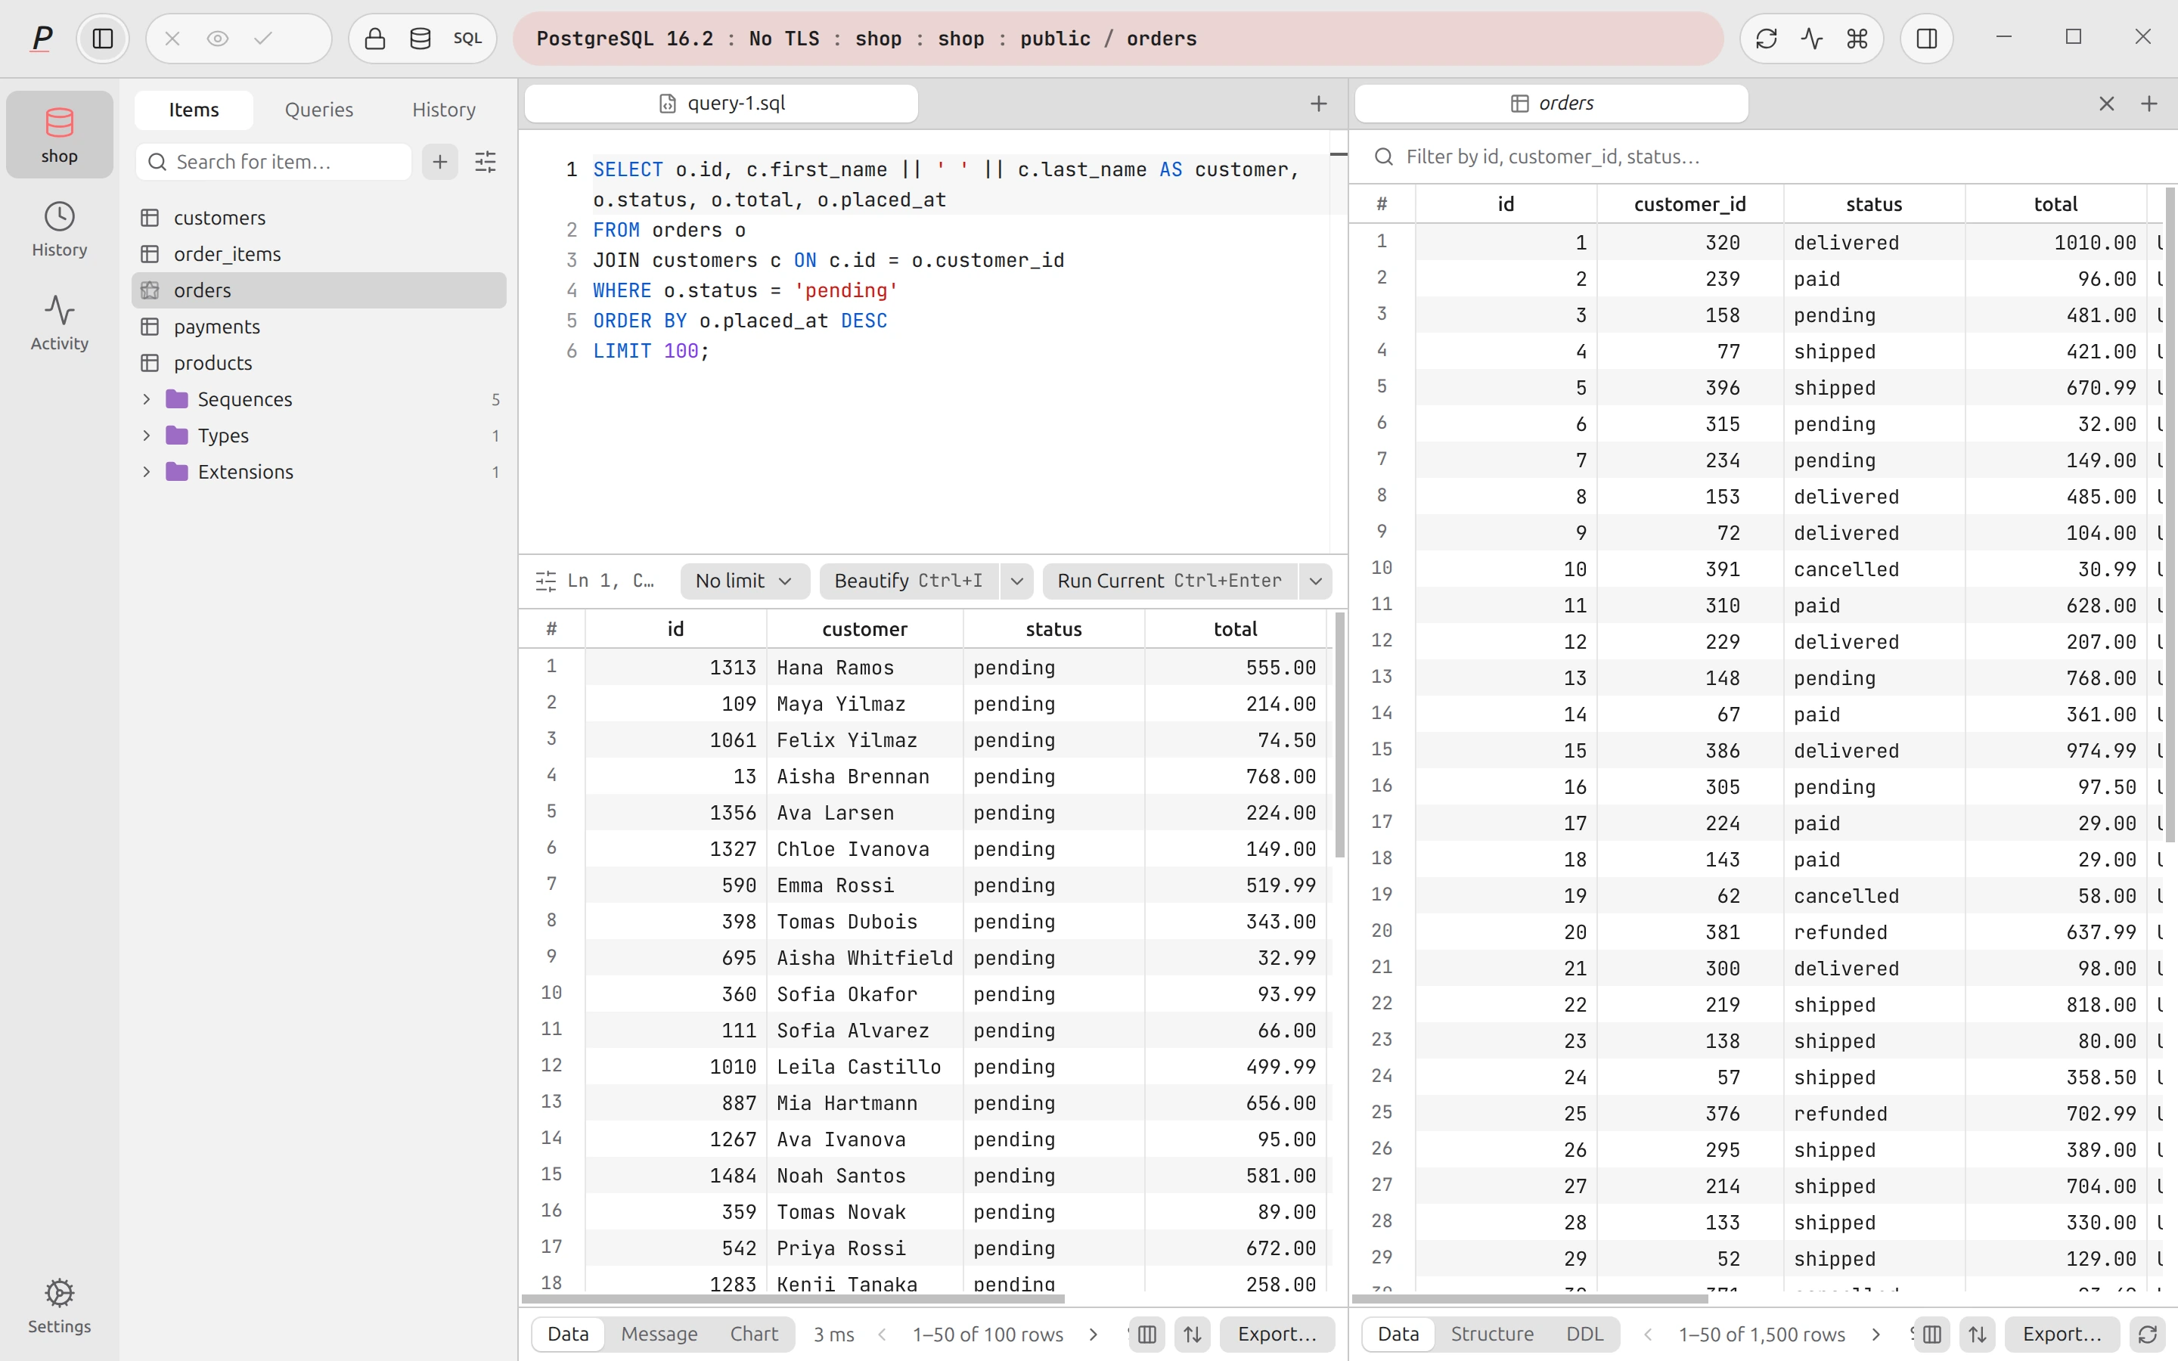Image resolution: width=2178 pixels, height=1361 pixels.
Task: Open item filter options icon
Action: tap(485, 162)
